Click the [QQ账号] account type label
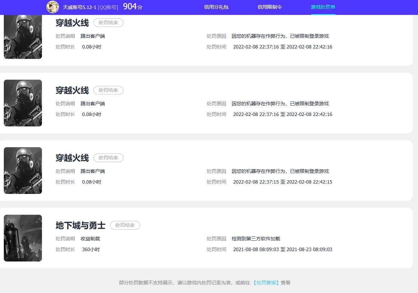 (108, 7)
